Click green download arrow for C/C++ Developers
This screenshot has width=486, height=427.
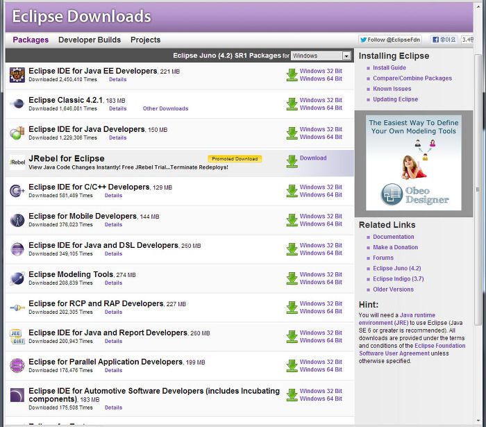pyautogui.click(x=292, y=191)
